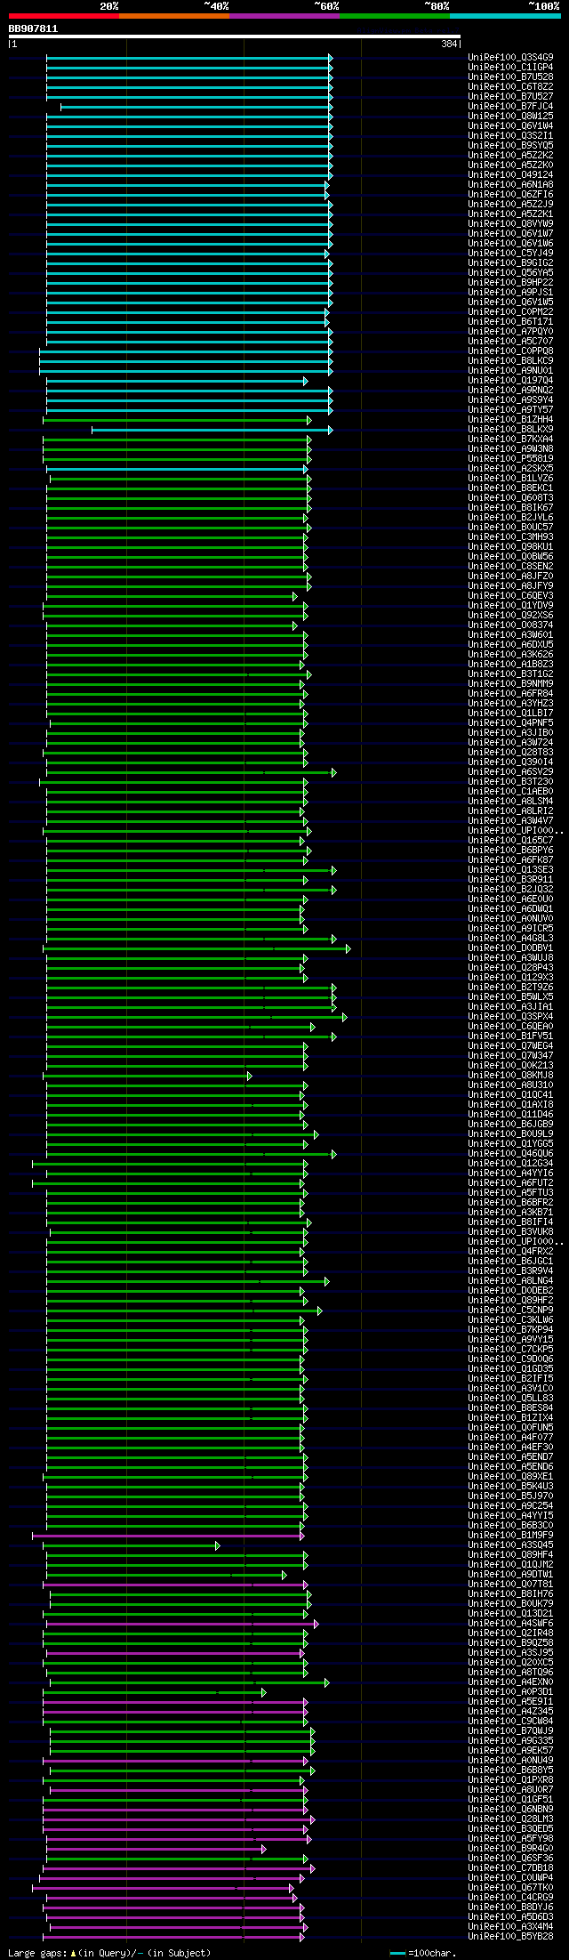Select the UniRef100_A7PQY0 label
Image resolution: width=569 pixels, height=1960 pixels.
pos(510,332)
